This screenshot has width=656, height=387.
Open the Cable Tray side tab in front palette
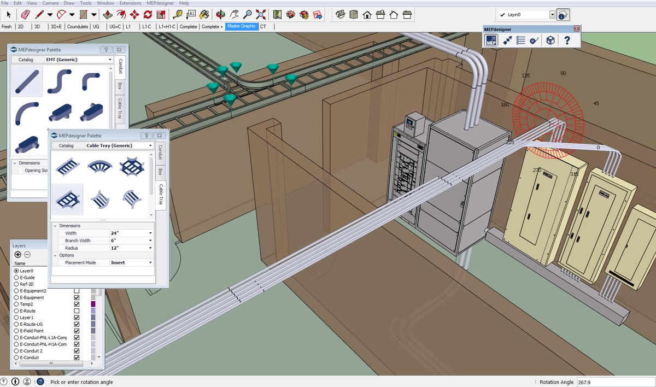pyautogui.click(x=161, y=195)
